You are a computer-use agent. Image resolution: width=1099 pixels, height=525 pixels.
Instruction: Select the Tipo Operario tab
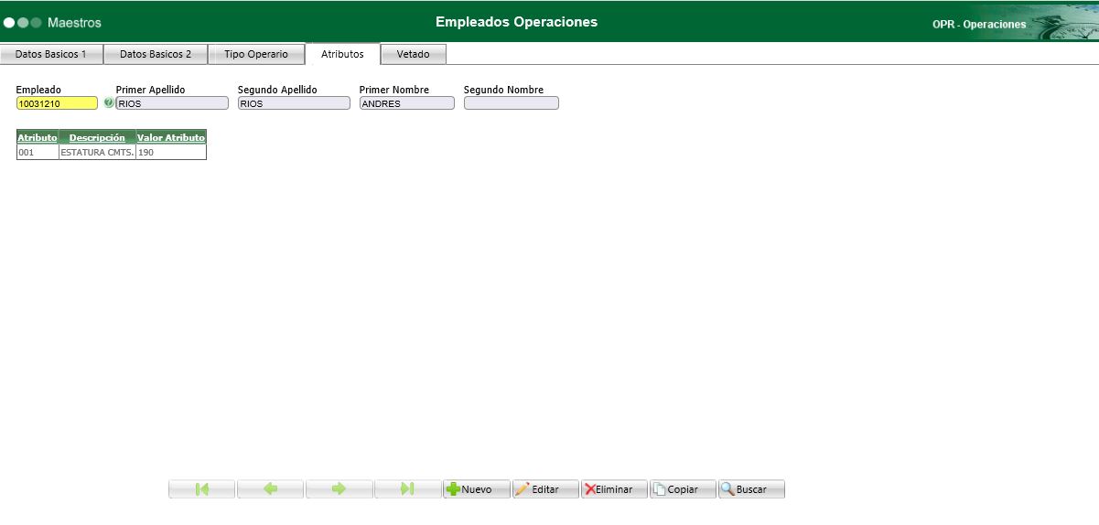(256, 54)
